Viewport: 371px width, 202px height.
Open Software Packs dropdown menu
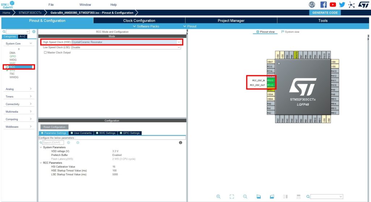click(146, 26)
